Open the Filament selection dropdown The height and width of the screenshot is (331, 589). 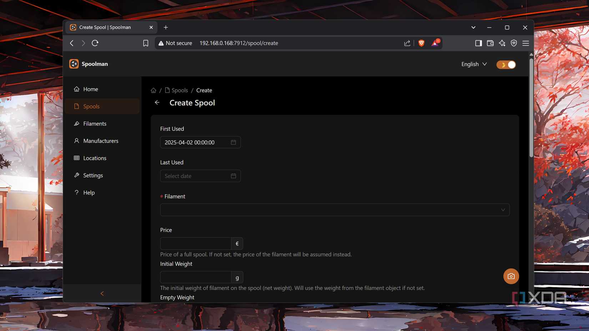click(x=334, y=210)
